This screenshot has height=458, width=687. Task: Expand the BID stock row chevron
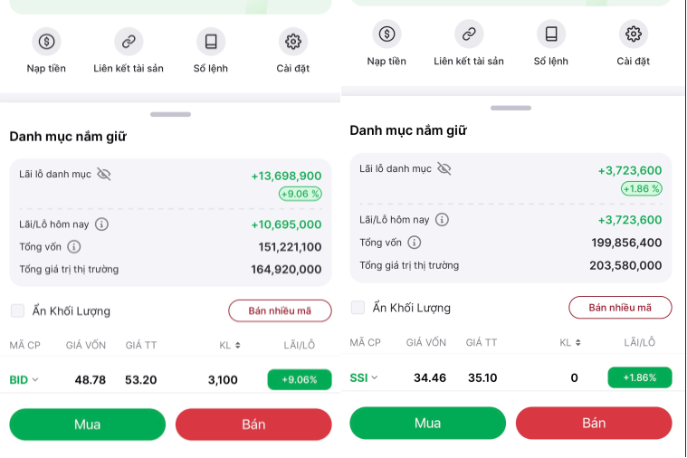36,380
